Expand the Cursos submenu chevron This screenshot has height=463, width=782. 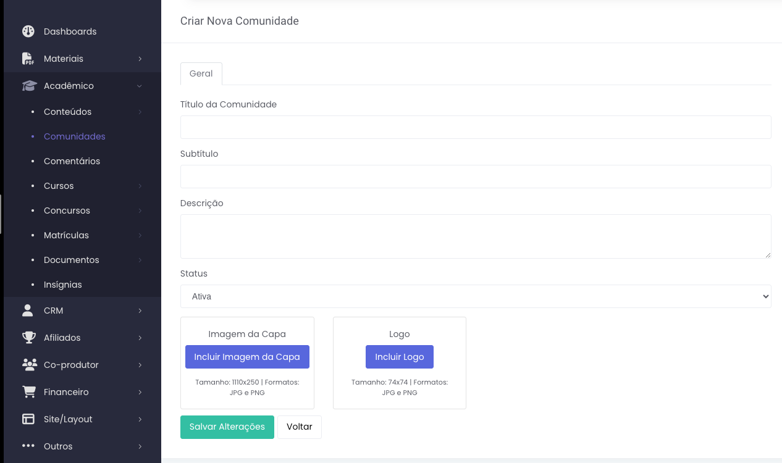140,186
